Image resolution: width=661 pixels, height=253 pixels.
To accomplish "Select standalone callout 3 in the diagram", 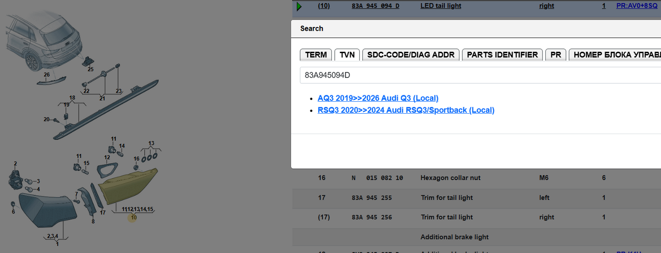I will point(38,181).
